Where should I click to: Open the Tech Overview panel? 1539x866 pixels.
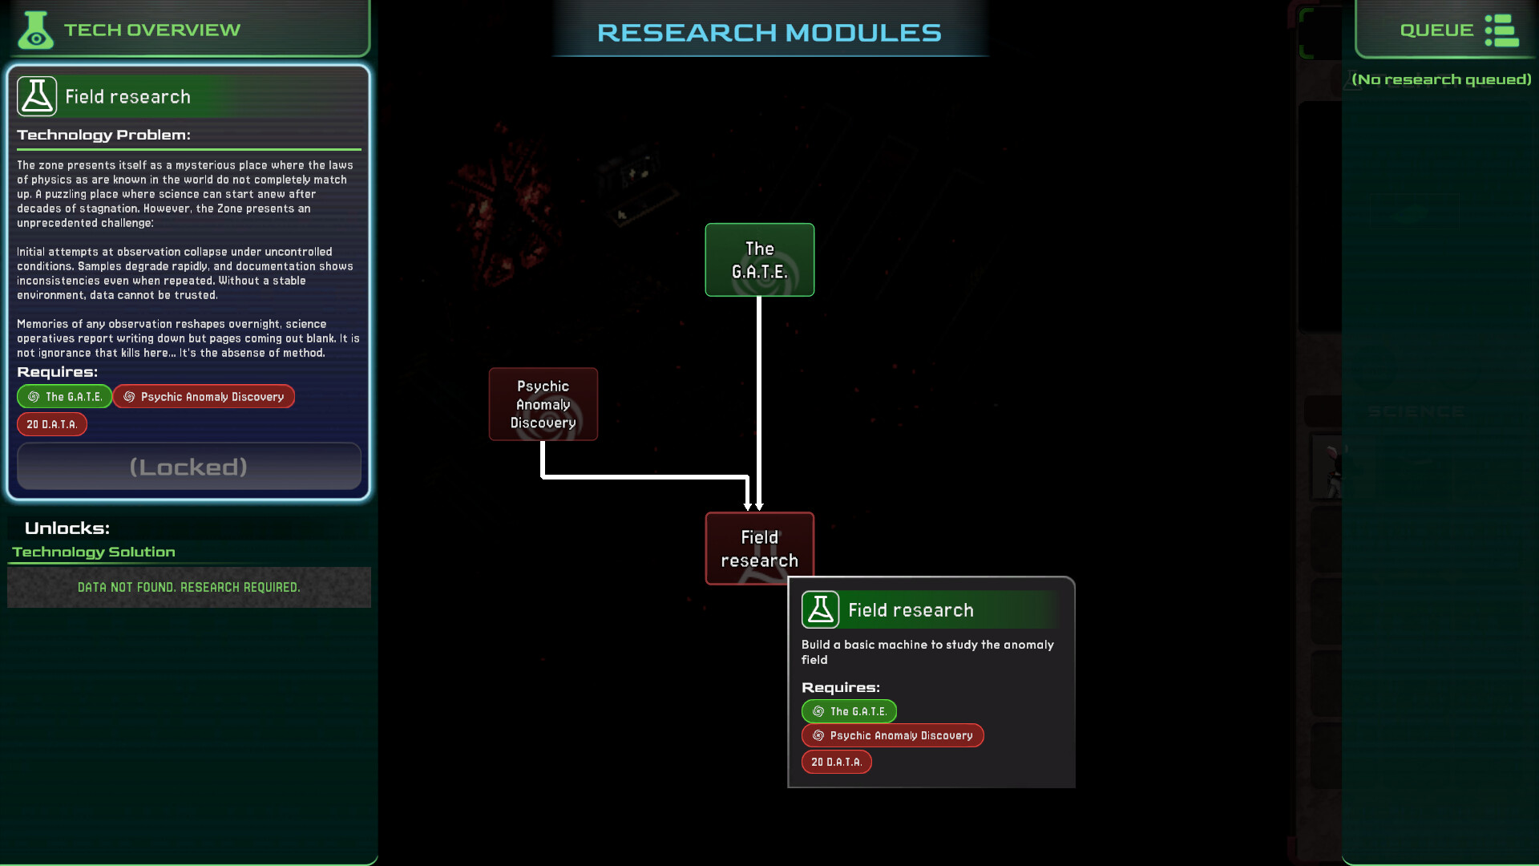151,29
